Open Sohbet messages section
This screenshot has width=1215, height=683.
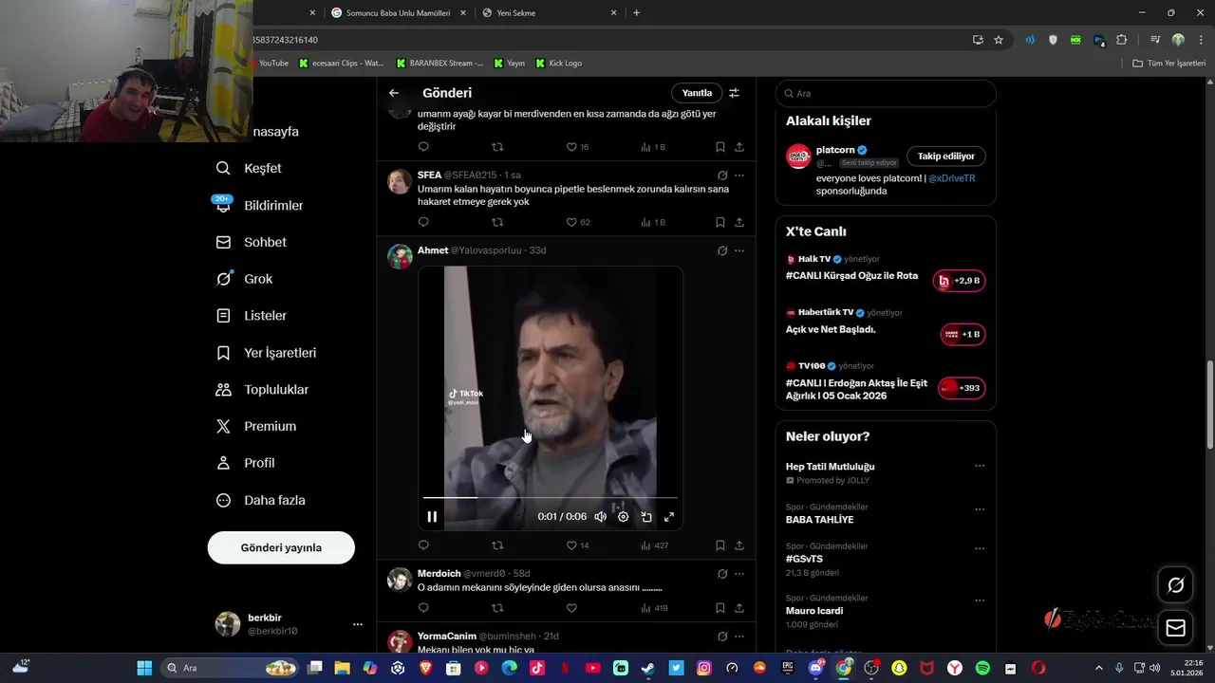click(251, 242)
